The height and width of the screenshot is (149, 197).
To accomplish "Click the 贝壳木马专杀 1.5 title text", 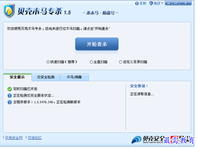I will (x=44, y=11).
